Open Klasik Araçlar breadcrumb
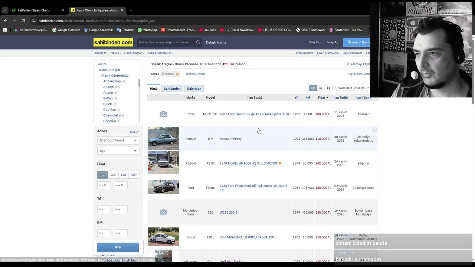475x267 pixels. pos(132,53)
